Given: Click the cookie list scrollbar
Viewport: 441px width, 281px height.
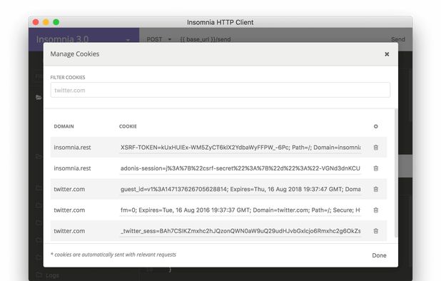Looking at the screenshot, I should tap(396, 173).
